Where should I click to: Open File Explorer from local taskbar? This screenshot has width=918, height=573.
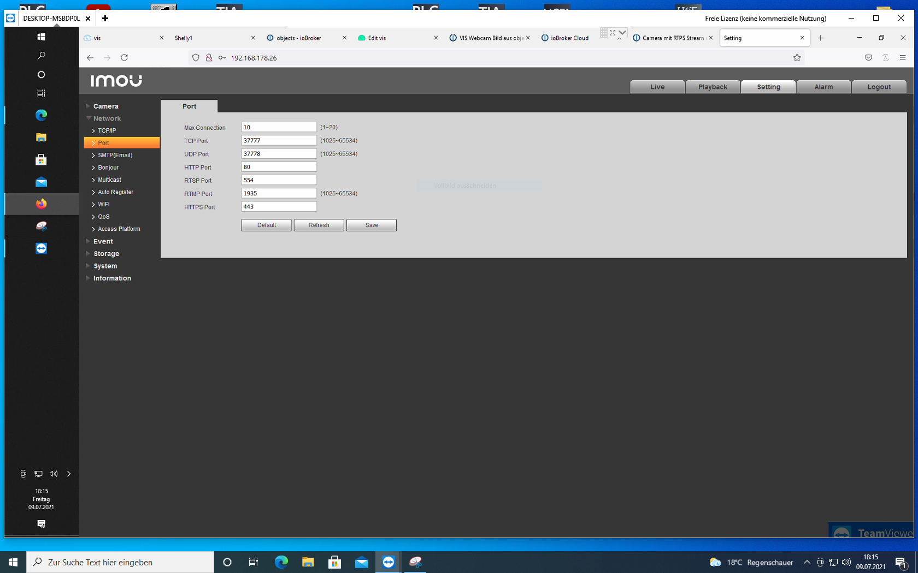(x=308, y=562)
